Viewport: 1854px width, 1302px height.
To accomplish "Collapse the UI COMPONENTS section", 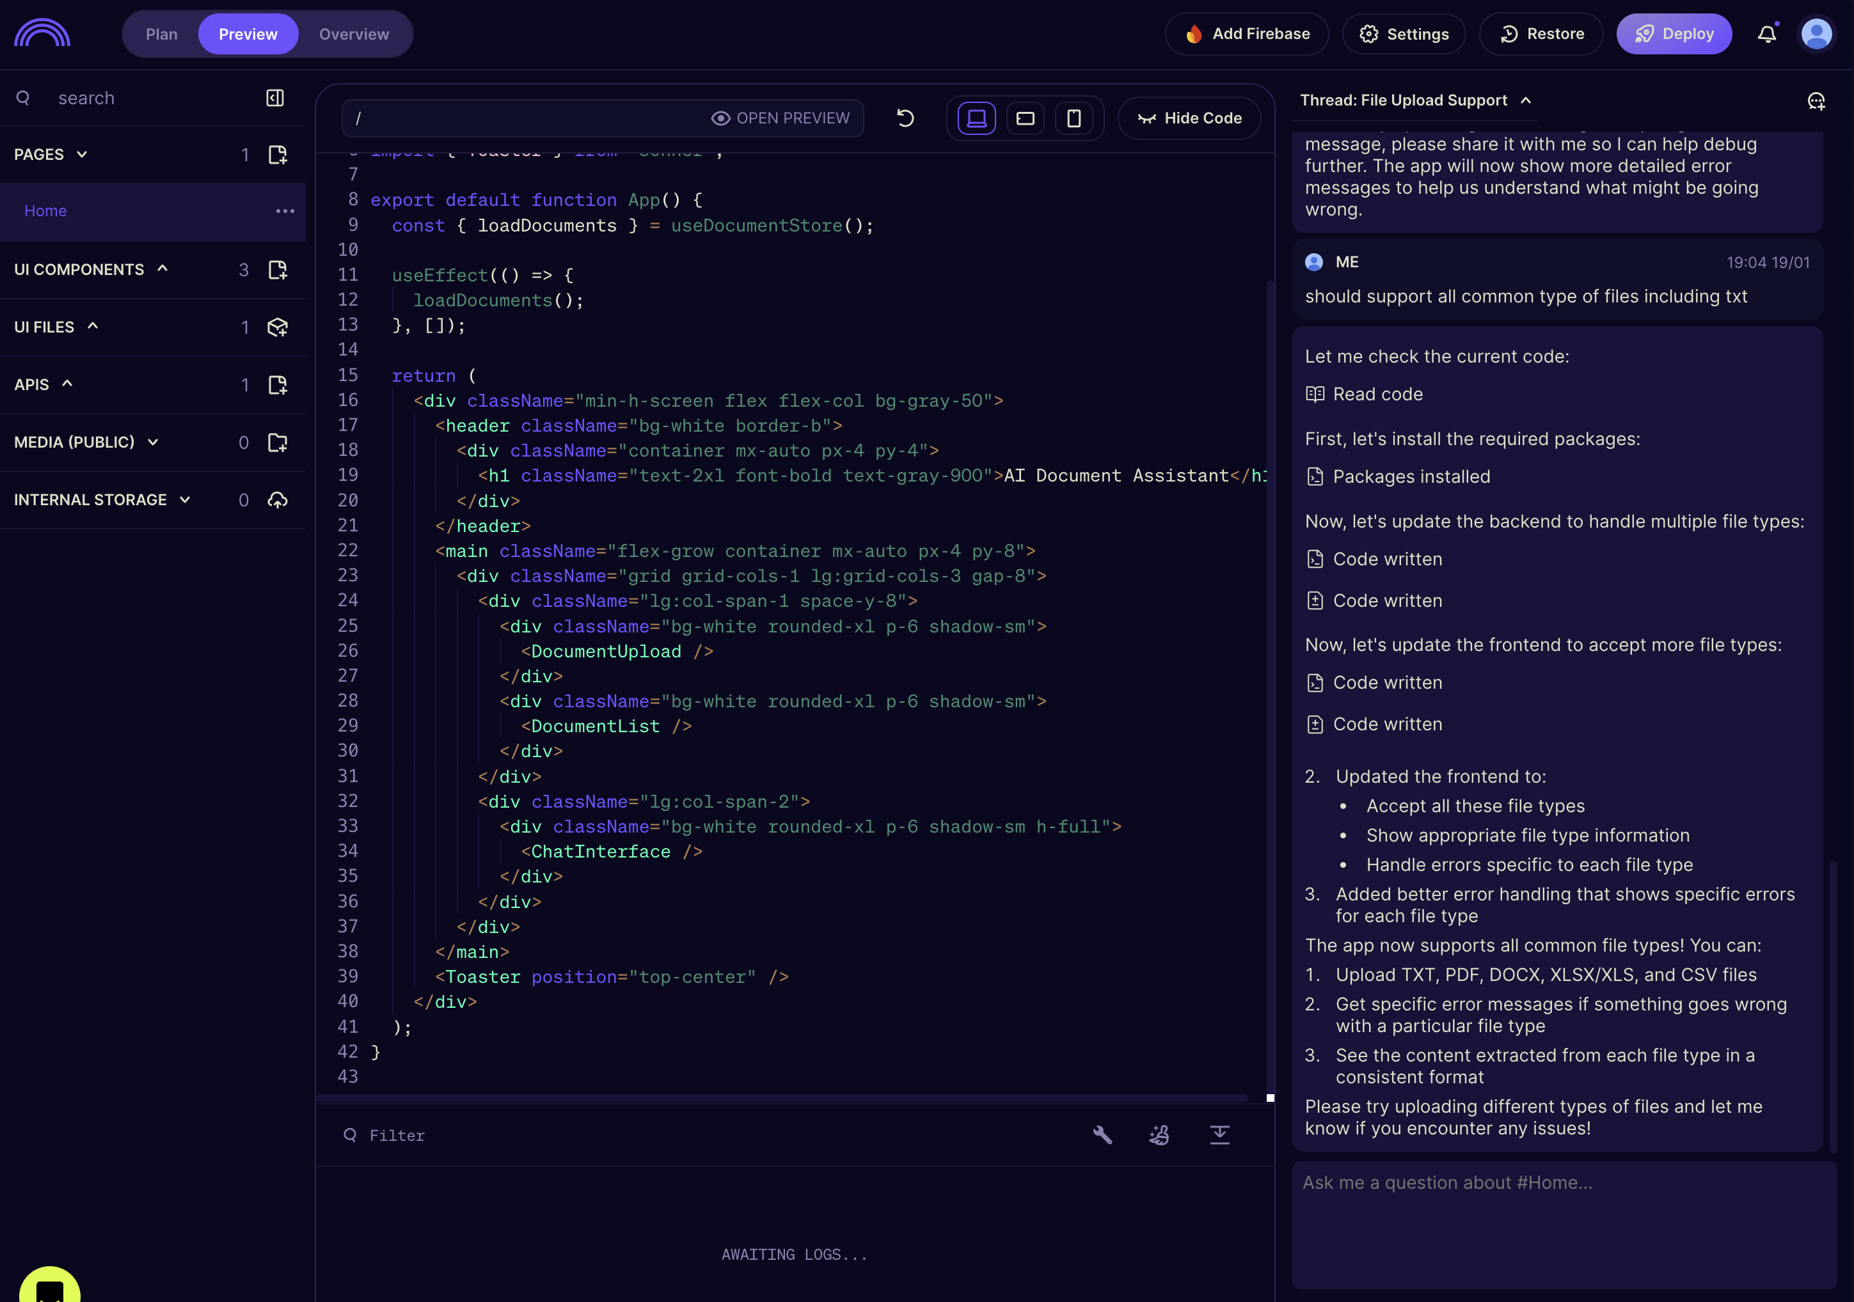I will (x=162, y=269).
